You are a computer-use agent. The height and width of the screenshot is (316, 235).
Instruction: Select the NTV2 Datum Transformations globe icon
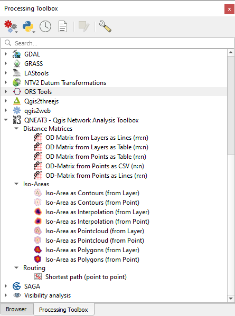coord(17,83)
